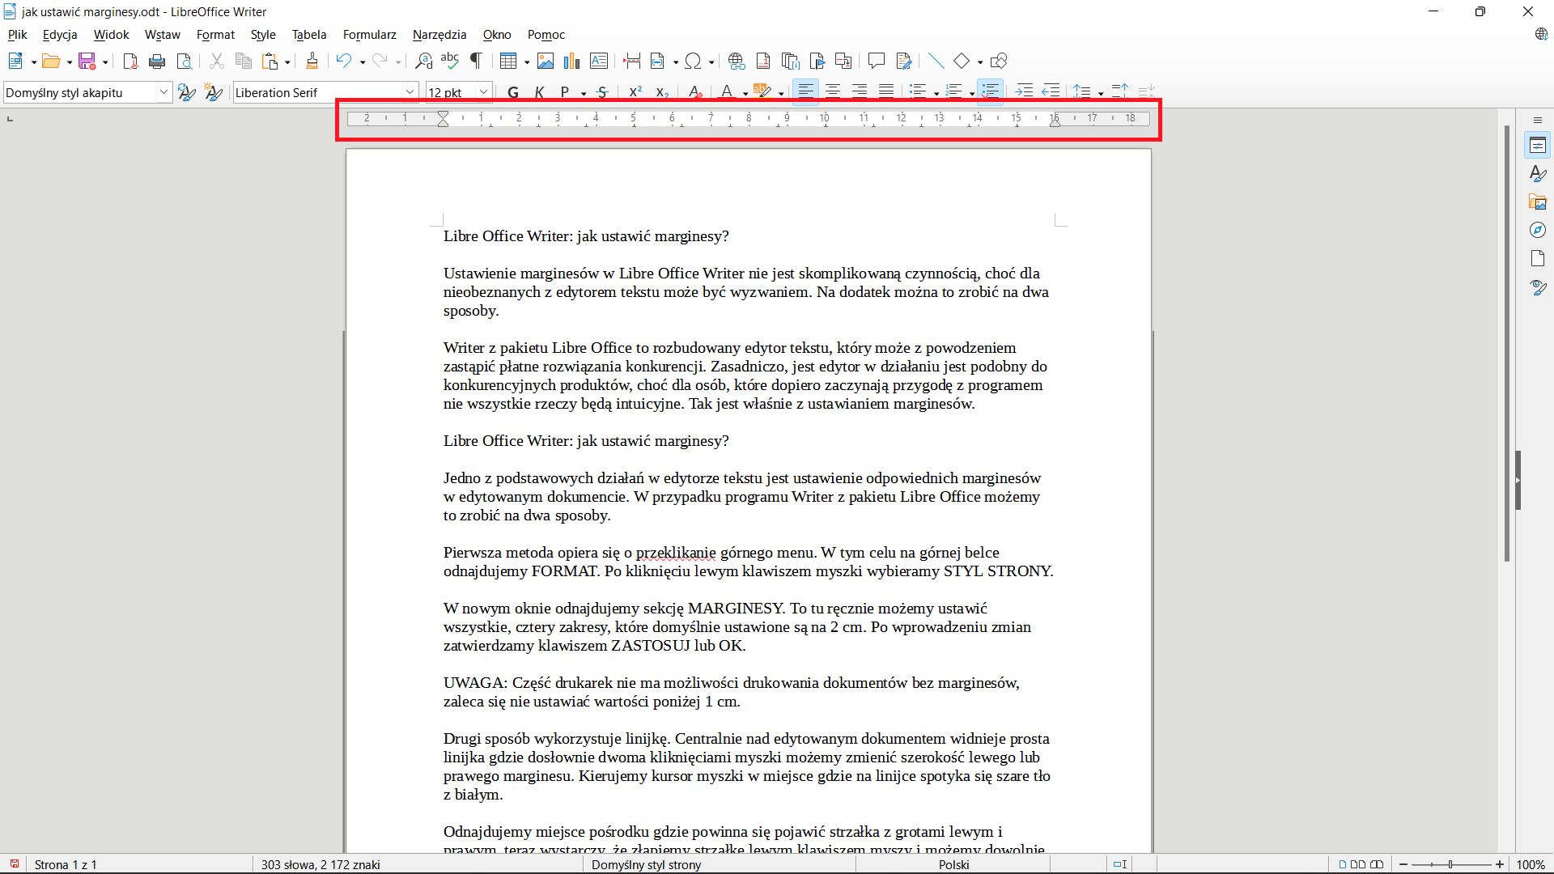1554x874 pixels.
Task: Open the Navigator from the sidebar
Action: pos(1537,230)
